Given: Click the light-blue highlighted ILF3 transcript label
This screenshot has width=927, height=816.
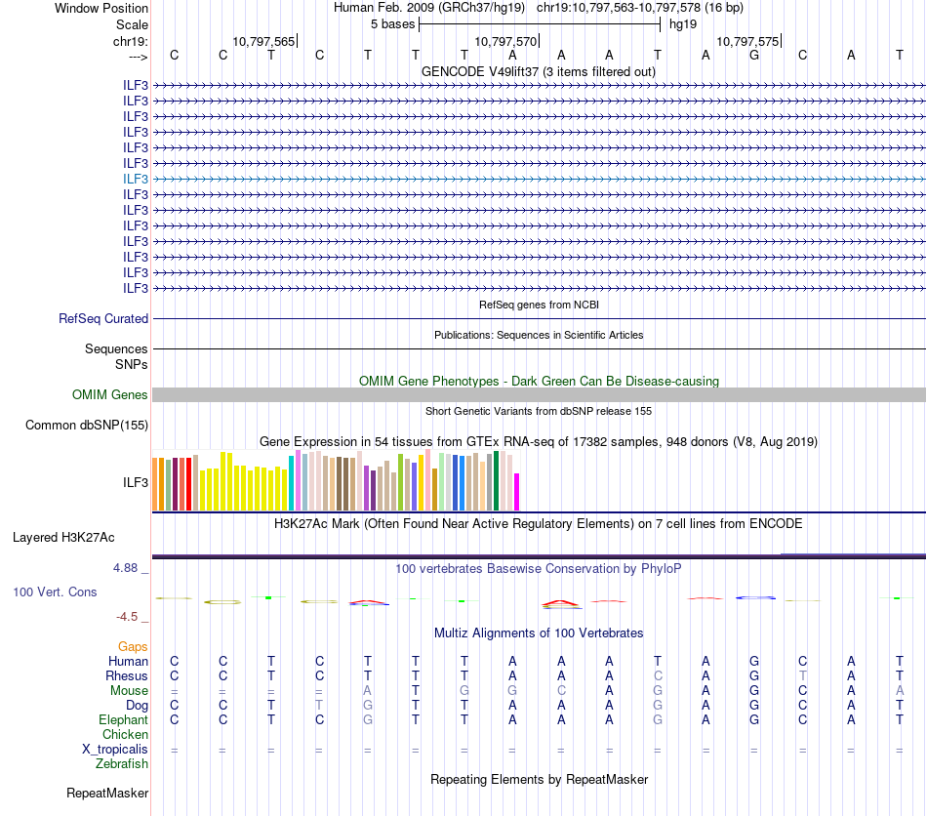Looking at the screenshot, I should (x=136, y=179).
